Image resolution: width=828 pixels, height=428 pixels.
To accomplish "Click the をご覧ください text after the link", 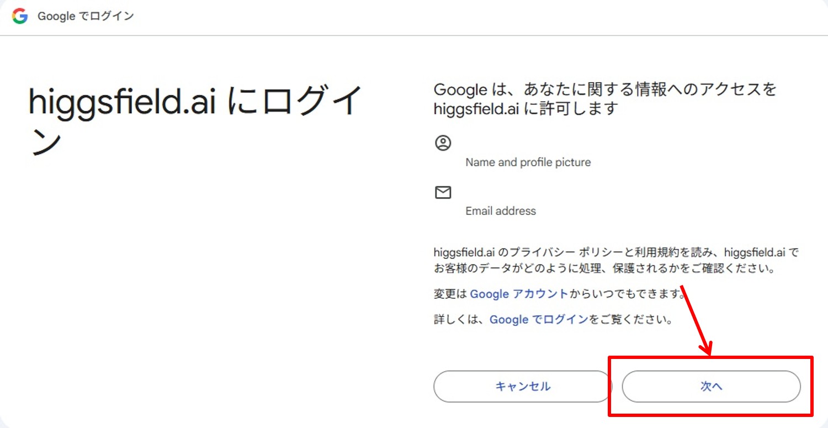I will (x=631, y=320).
